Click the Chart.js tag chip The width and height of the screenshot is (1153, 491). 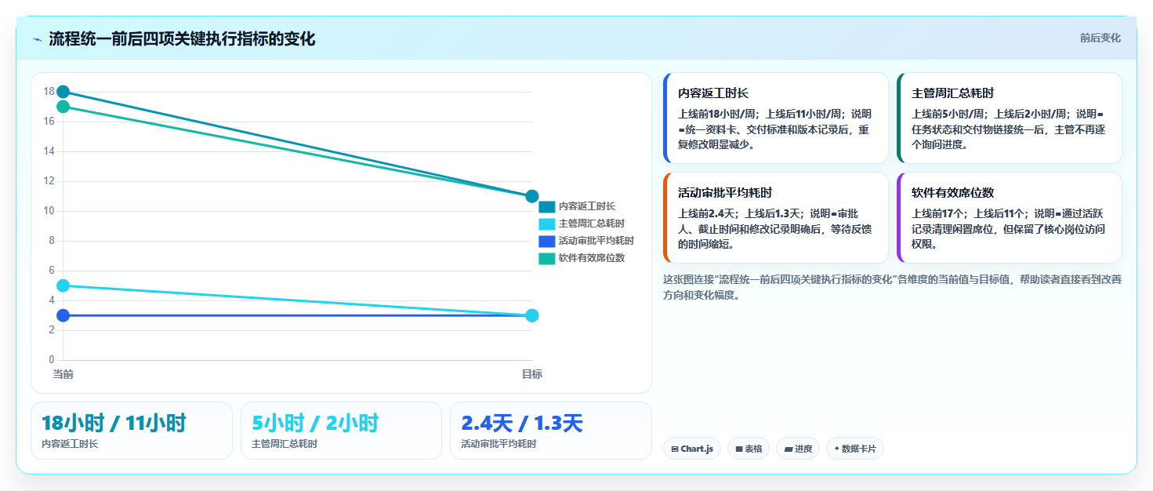point(691,449)
